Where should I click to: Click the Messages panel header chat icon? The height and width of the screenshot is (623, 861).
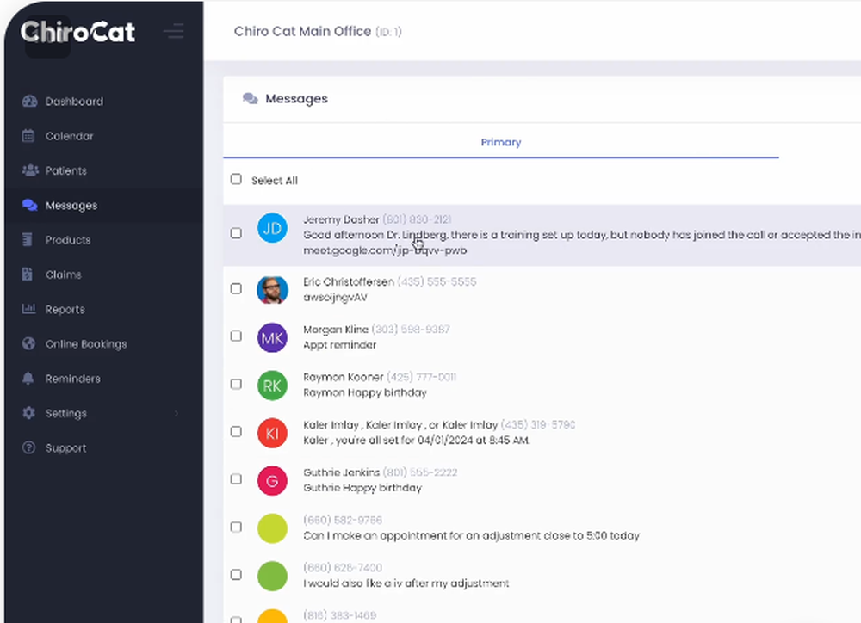point(251,98)
